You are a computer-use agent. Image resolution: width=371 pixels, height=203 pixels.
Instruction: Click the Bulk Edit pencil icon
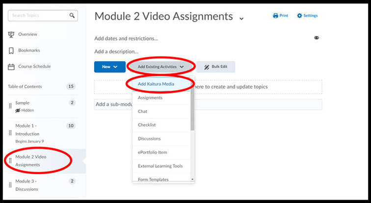pyautogui.click(x=207, y=67)
